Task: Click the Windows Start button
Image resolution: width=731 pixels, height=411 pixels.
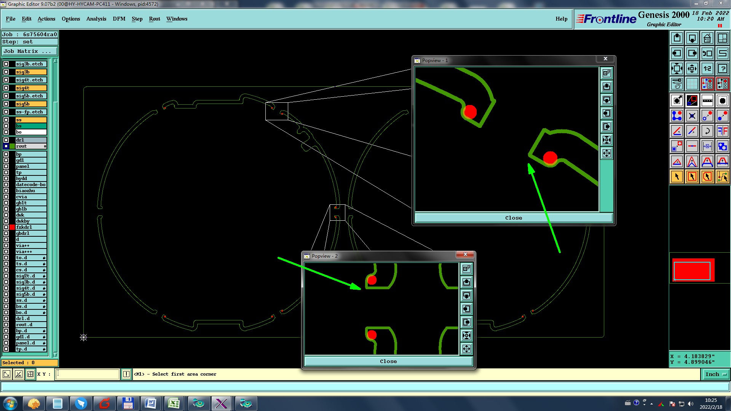Action: point(10,403)
